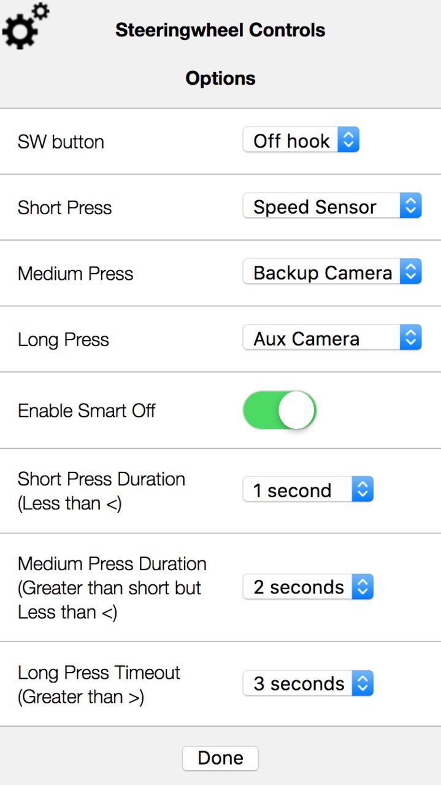This screenshot has width=441, height=785.
Task: Open the SW button Off hook dropdown
Action: [301, 141]
